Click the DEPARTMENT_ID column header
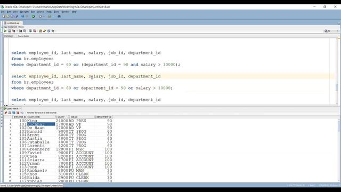 coord(103,117)
